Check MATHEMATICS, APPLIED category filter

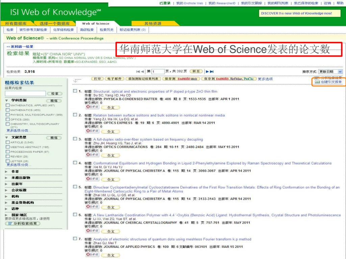(8, 105)
